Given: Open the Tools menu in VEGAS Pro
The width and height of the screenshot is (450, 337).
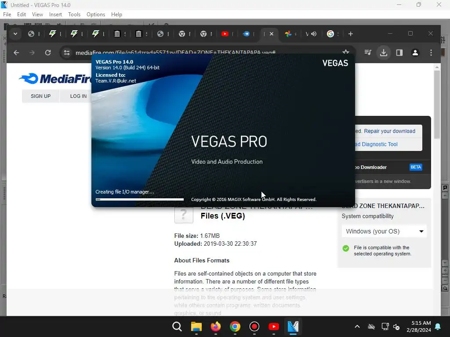Looking at the screenshot, I should (x=74, y=14).
